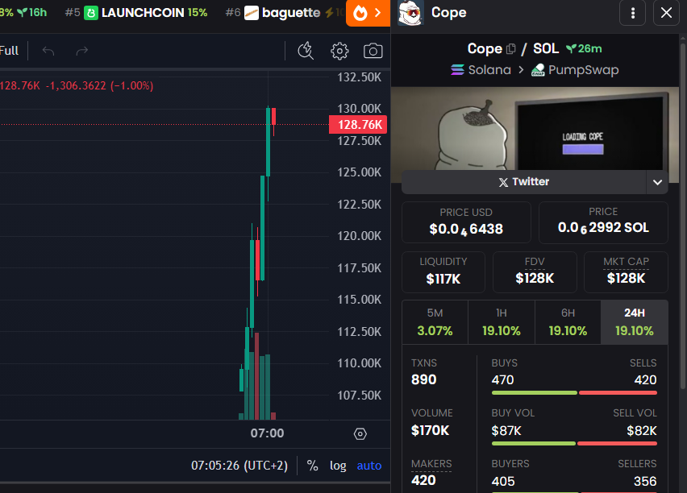Select the 24H timeframe tab

[635, 322]
